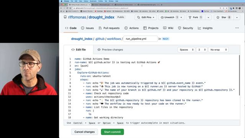Switch to the Preview changes tab
The height and width of the screenshot is (138, 245).
click(110, 49)
